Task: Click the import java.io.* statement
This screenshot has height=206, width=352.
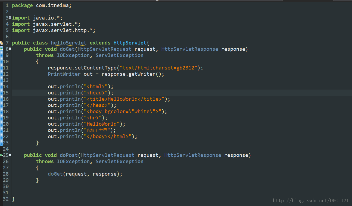Action: coord(37,18)
